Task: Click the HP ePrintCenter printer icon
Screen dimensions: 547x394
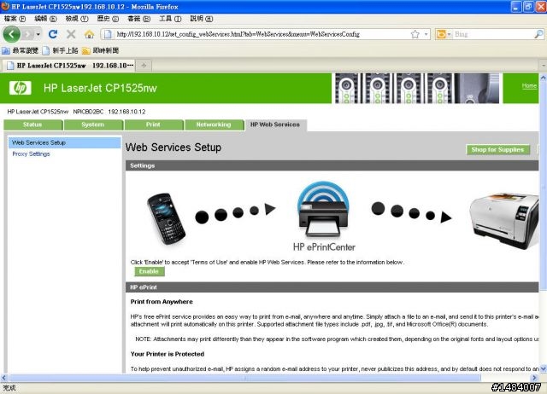Action: click(323, 209)
